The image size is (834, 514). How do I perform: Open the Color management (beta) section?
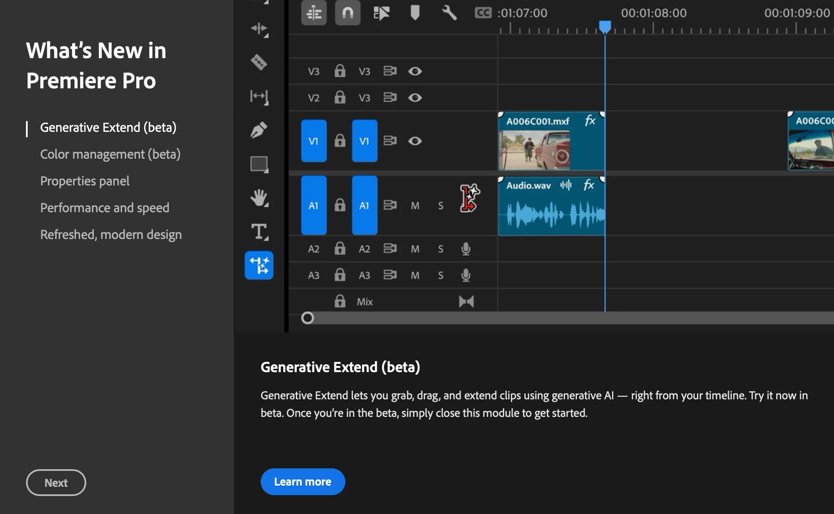coord(110,154)
